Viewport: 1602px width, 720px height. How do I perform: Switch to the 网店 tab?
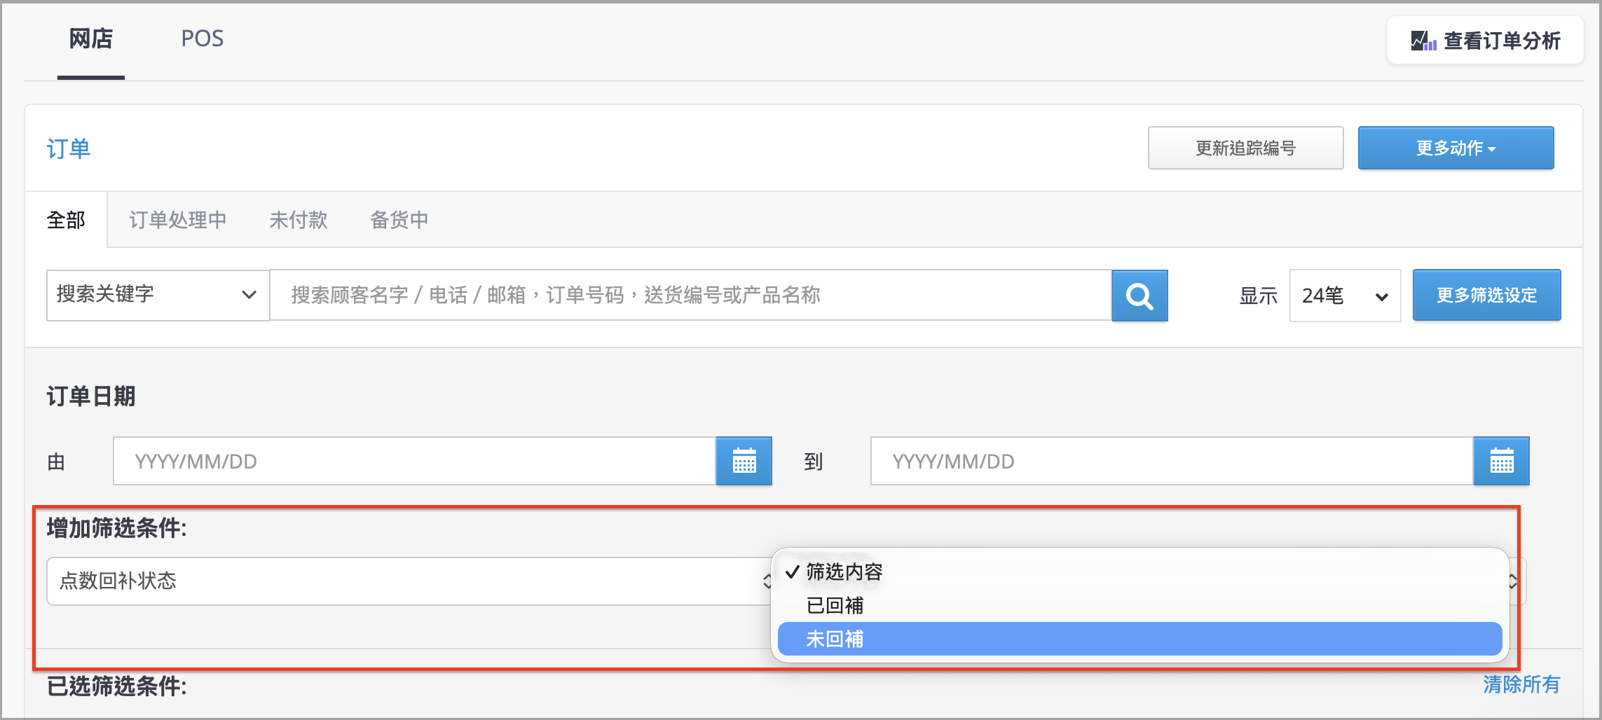[x=91, y=39]
